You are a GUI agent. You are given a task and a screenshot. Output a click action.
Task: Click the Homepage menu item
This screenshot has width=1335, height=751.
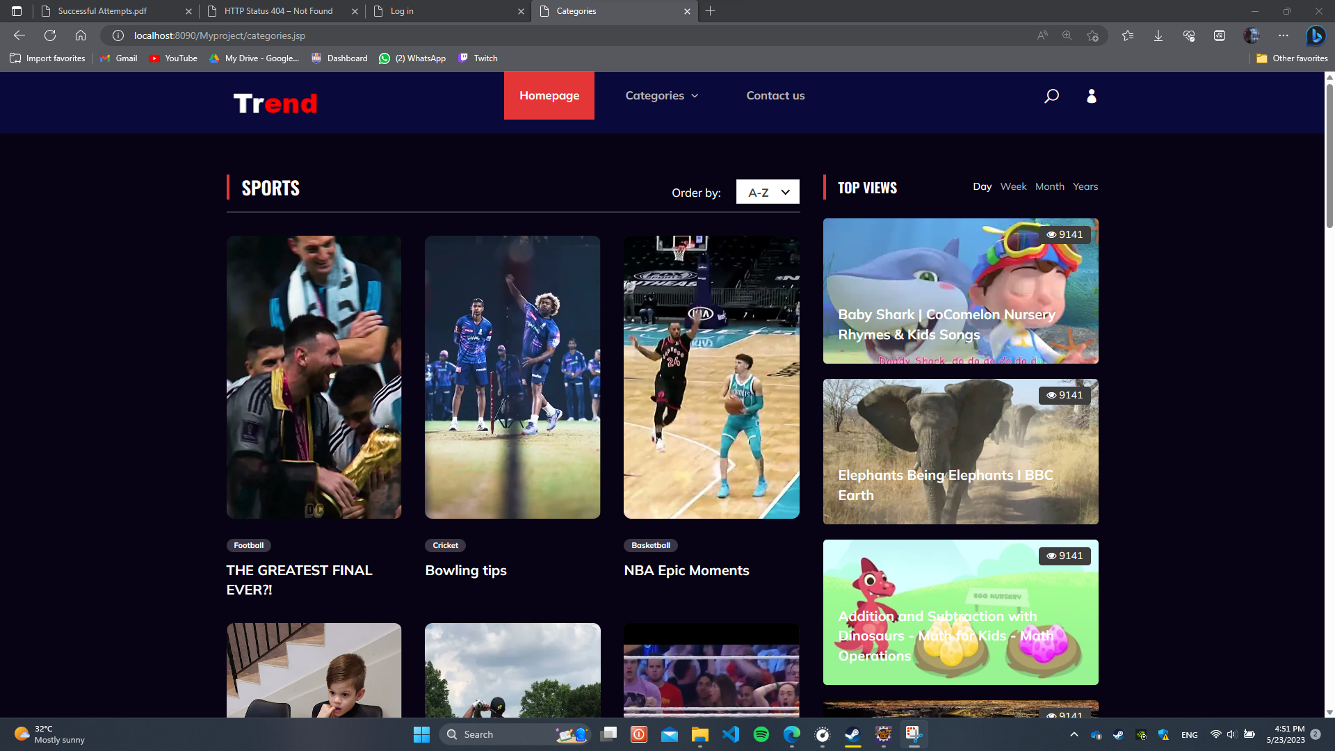click(x=549, y=95)
